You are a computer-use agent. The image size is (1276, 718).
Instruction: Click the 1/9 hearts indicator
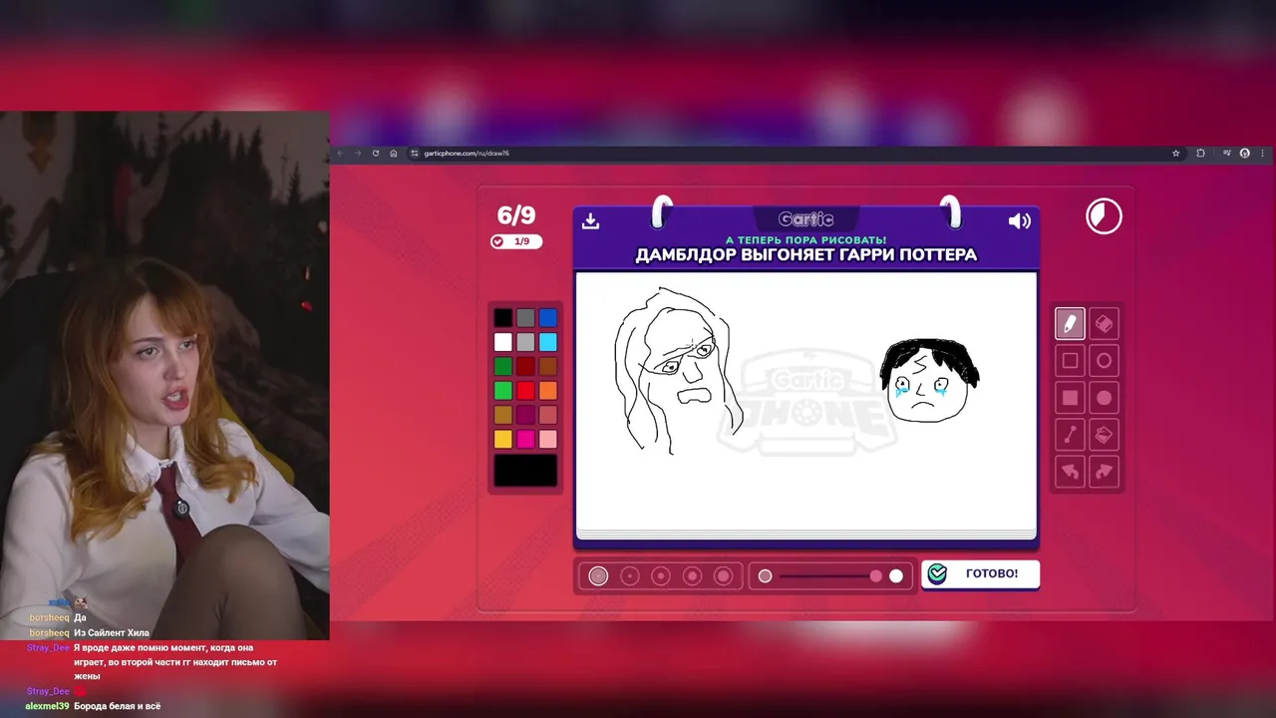[x=516, y=241]
